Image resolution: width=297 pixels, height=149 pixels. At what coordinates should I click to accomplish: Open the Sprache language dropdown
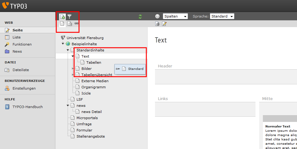(x=222, y=16)
